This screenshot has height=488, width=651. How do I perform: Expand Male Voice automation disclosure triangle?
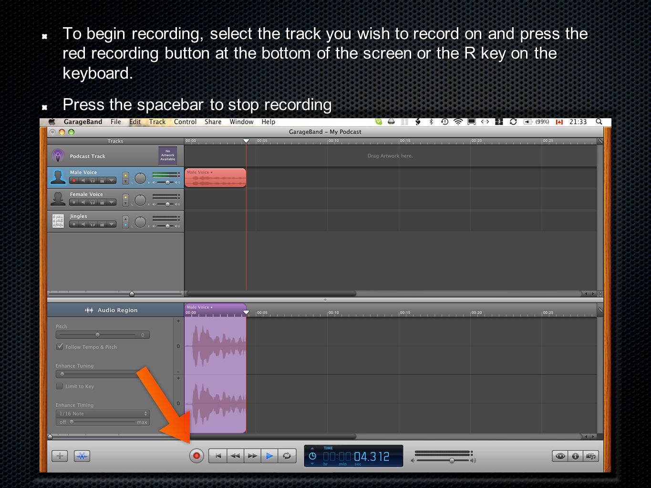(x=111, y=181)
